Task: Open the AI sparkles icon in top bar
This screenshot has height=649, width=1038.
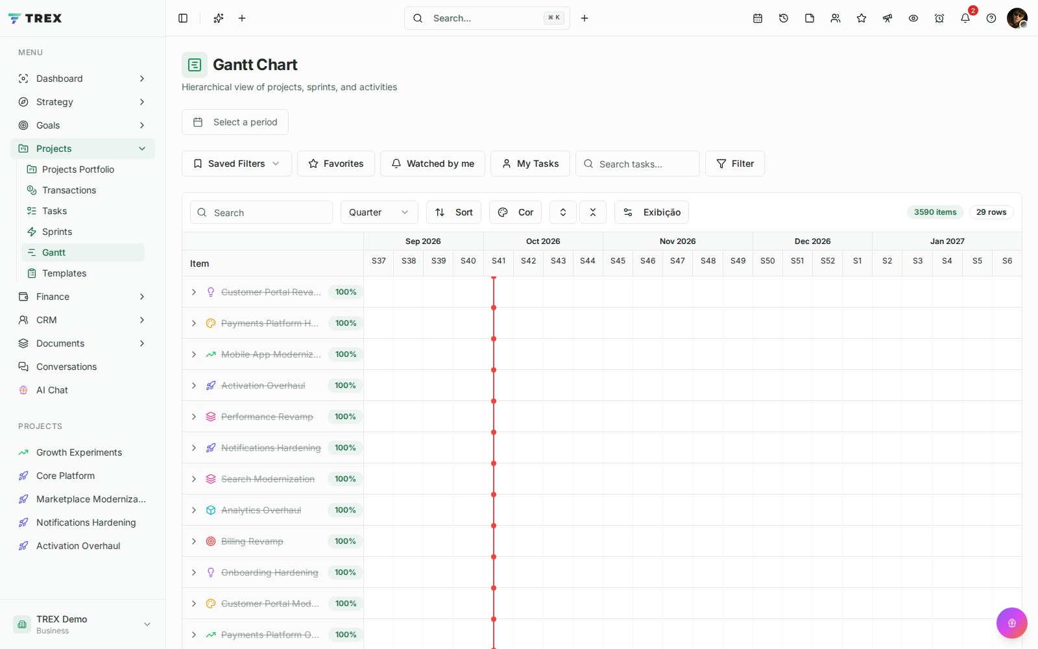Action: (219, 18)
